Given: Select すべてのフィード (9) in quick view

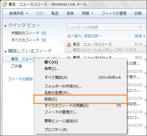Looking at the screenshot, I should (29, 40).
